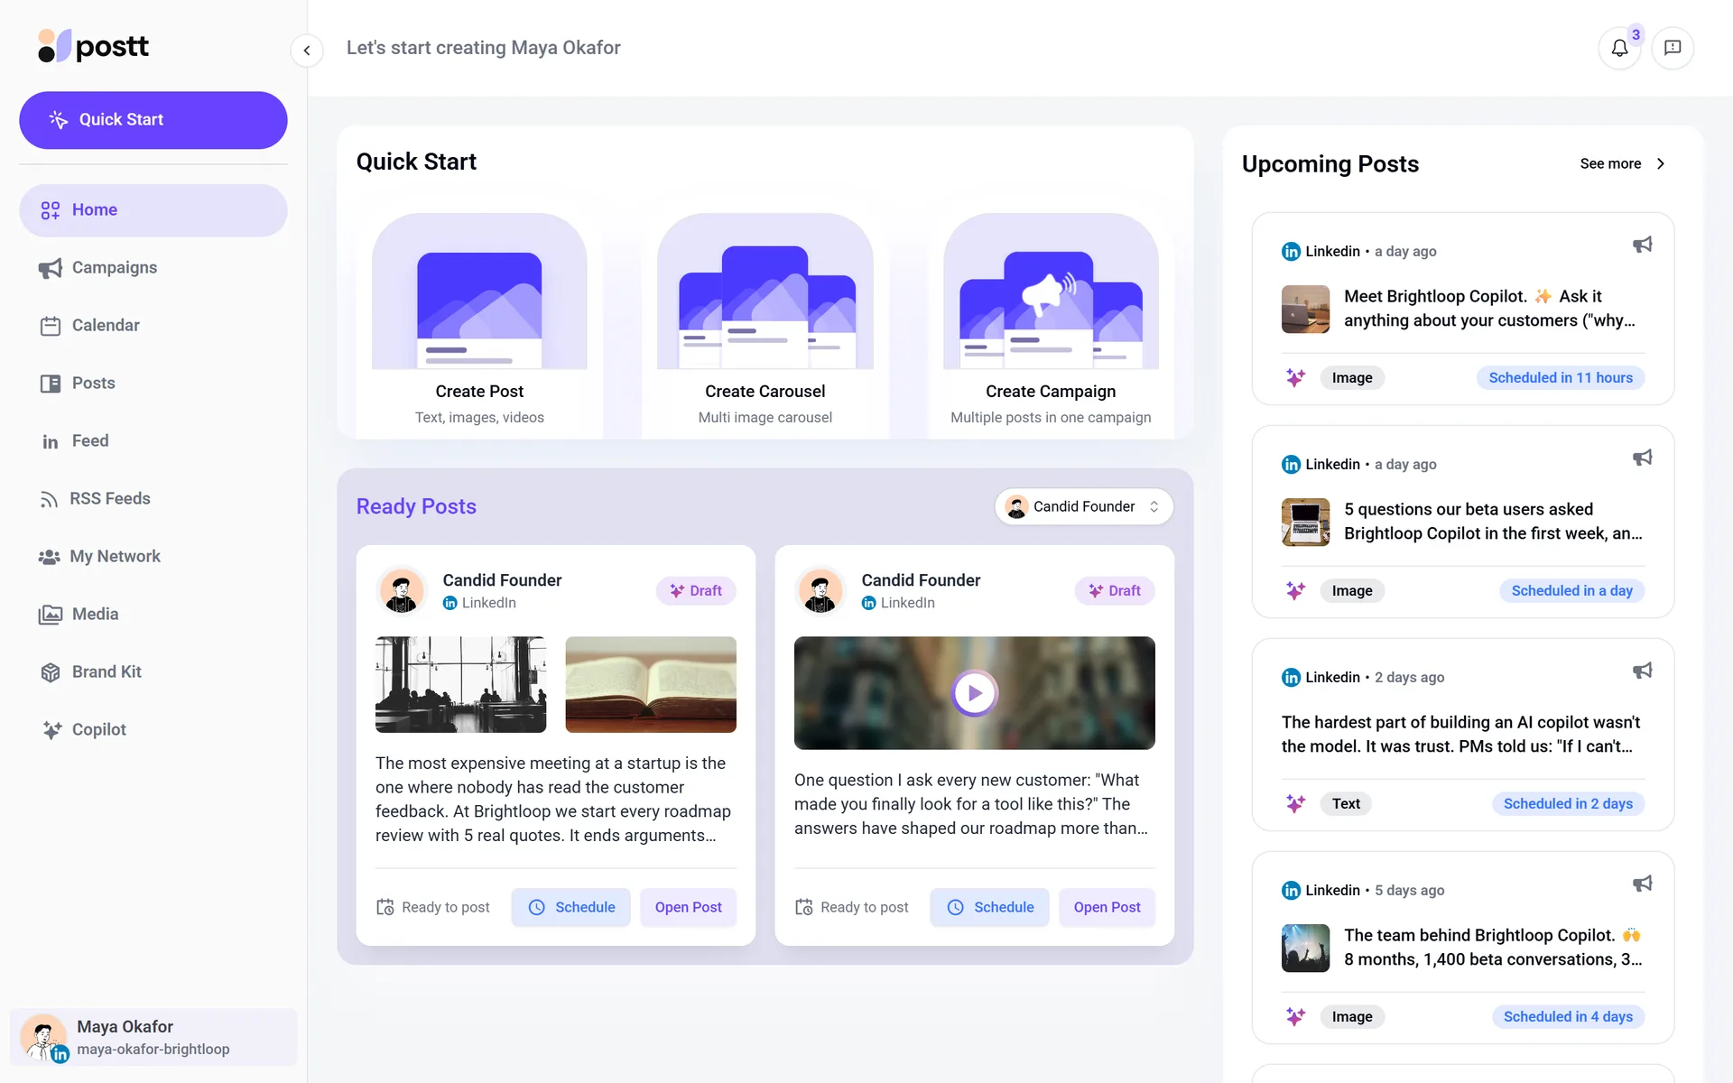1733x1083 pixels.
Task: Click sparkle icon on 5 questions post
Action: coord(1295,591)
